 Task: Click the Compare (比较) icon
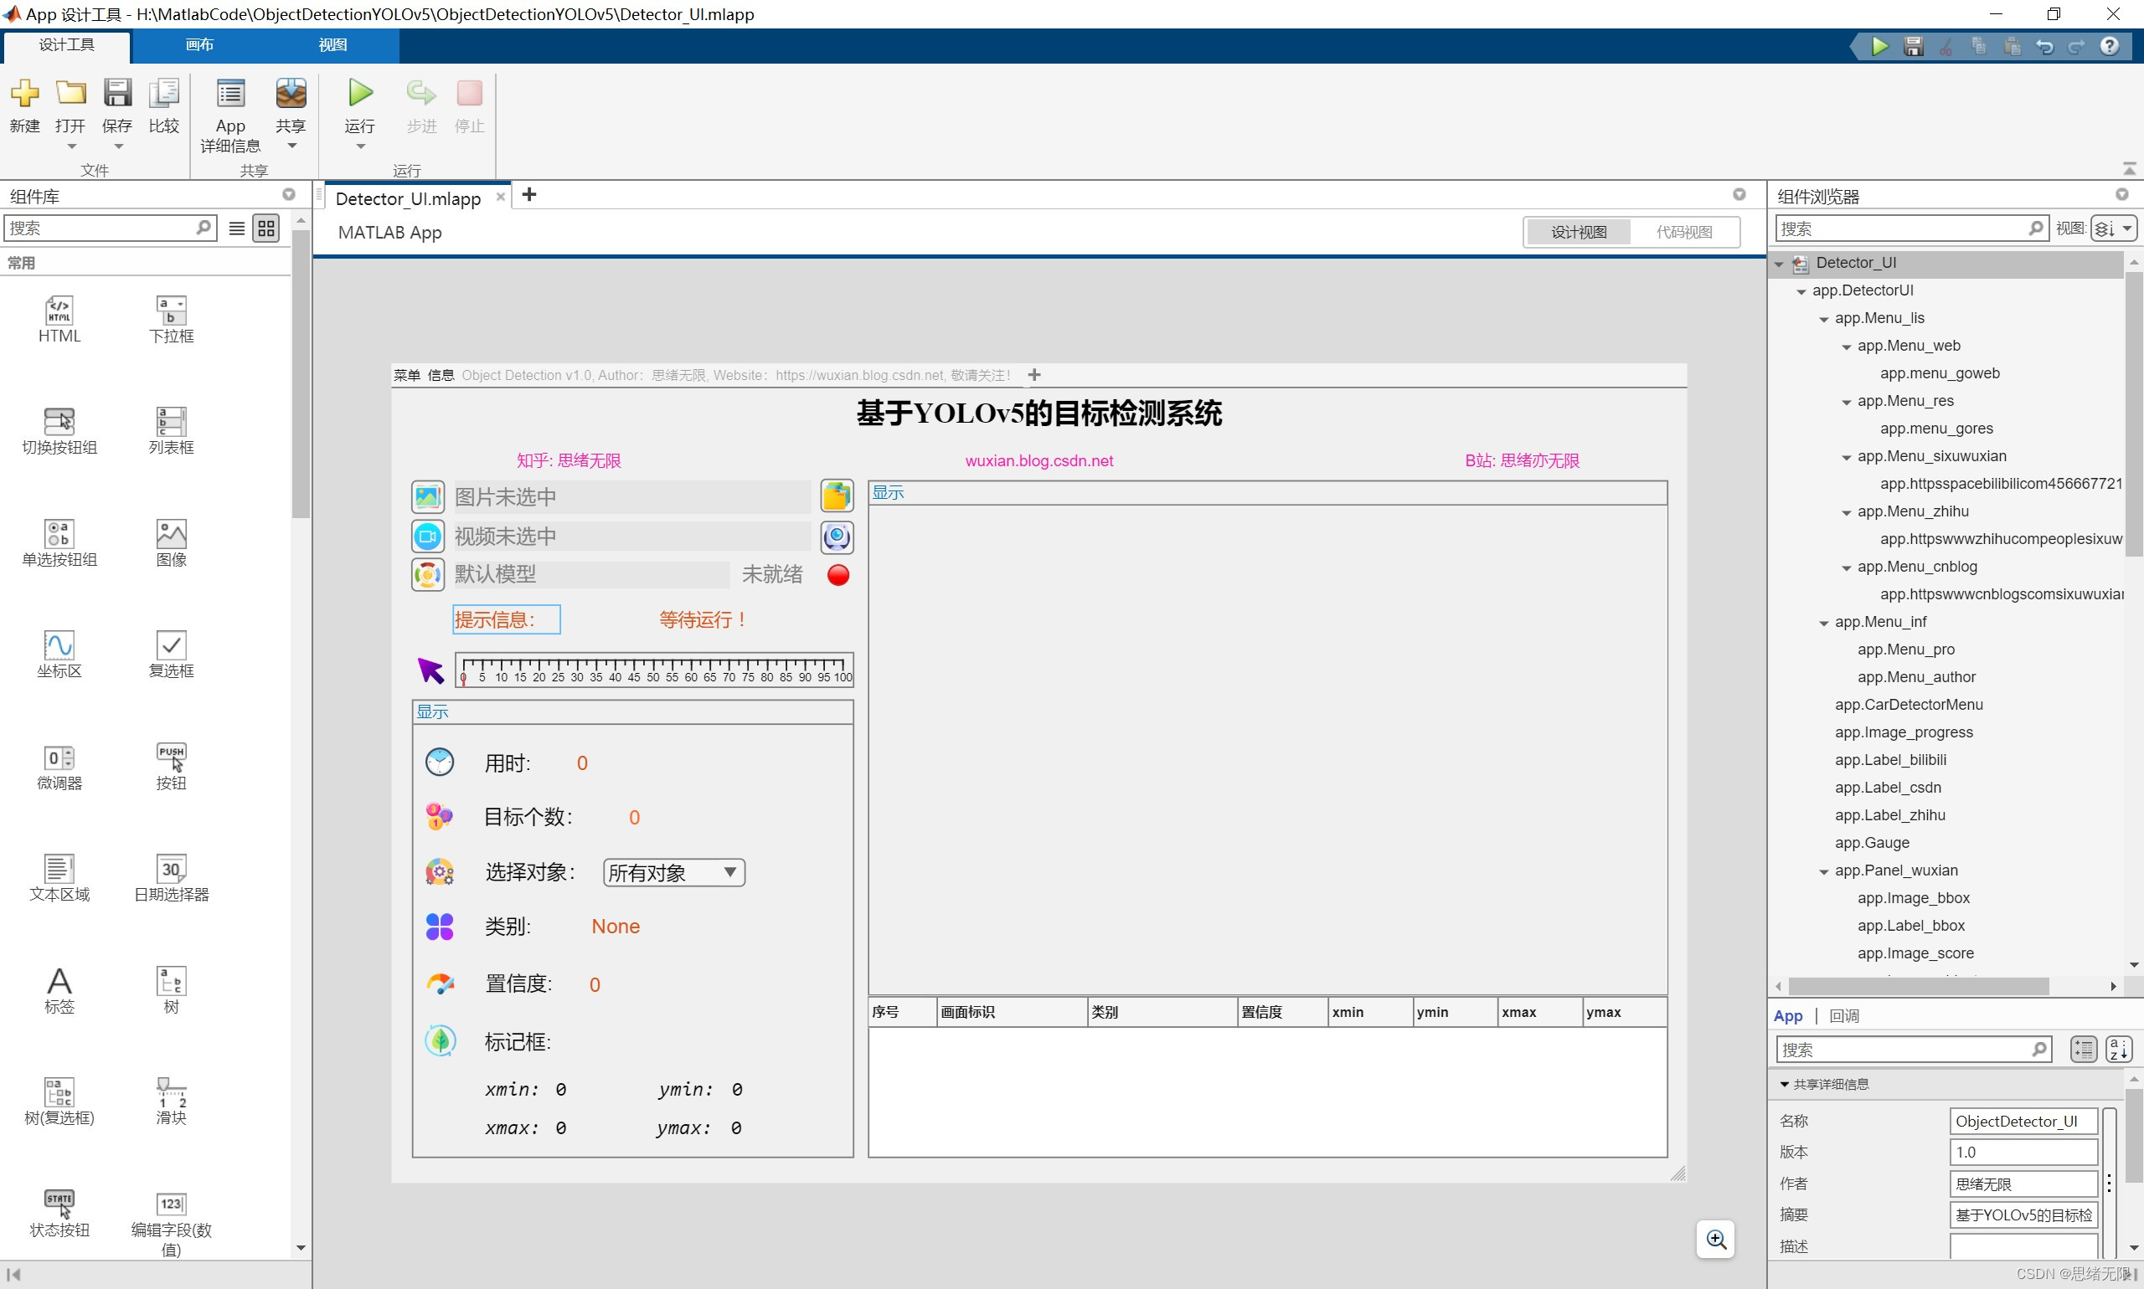point(163,93)
